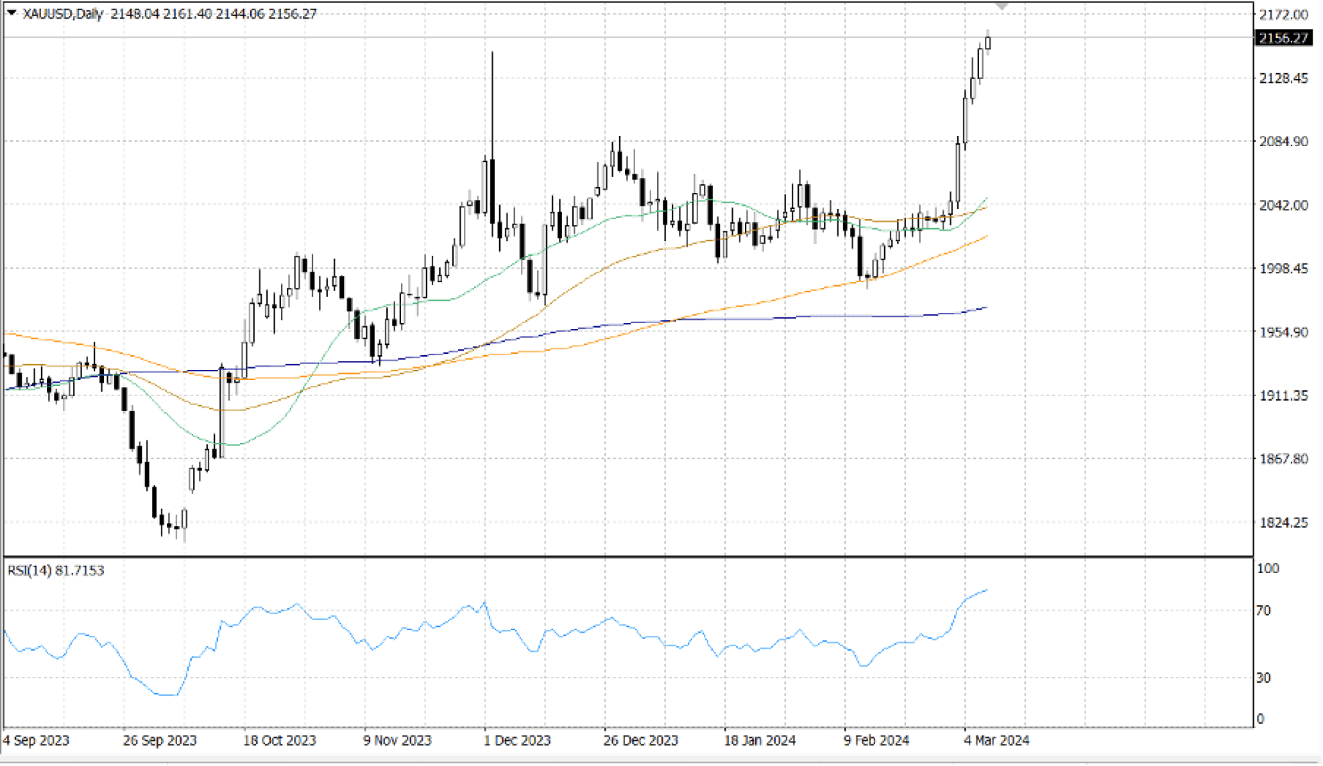Click the 26 Sep 2023 date label
The image size is (1323, 766).
click(x=160, y=740)
